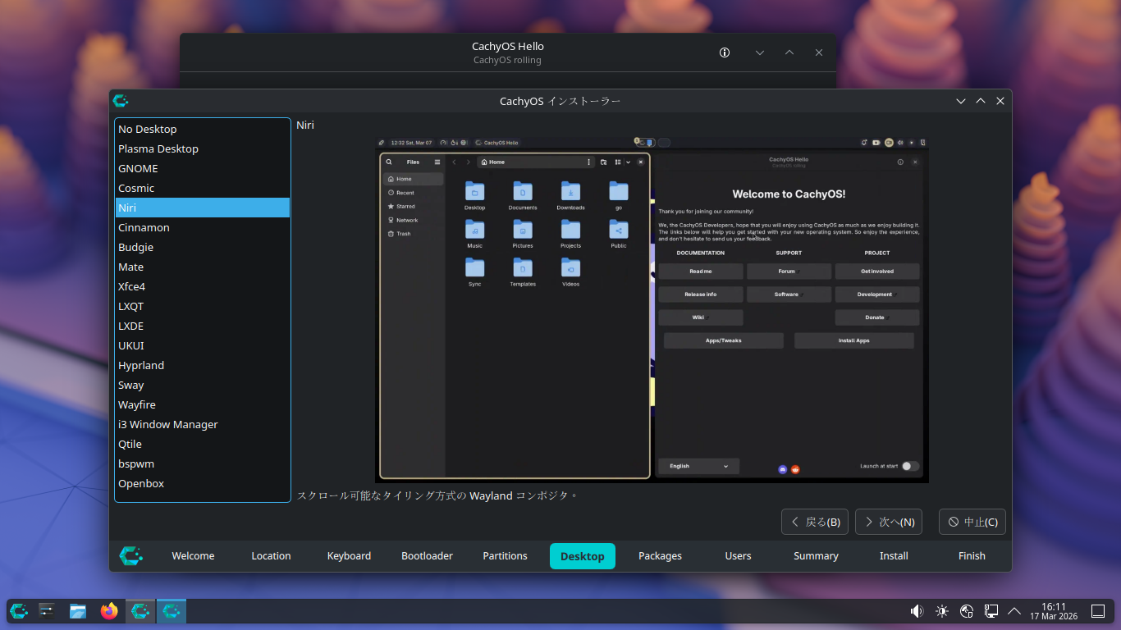Image resolution: width=1121 pixels, height=630 pixels.
Task: Click the Show Desktop icon in the taskbar
Action: point(1097,611)
